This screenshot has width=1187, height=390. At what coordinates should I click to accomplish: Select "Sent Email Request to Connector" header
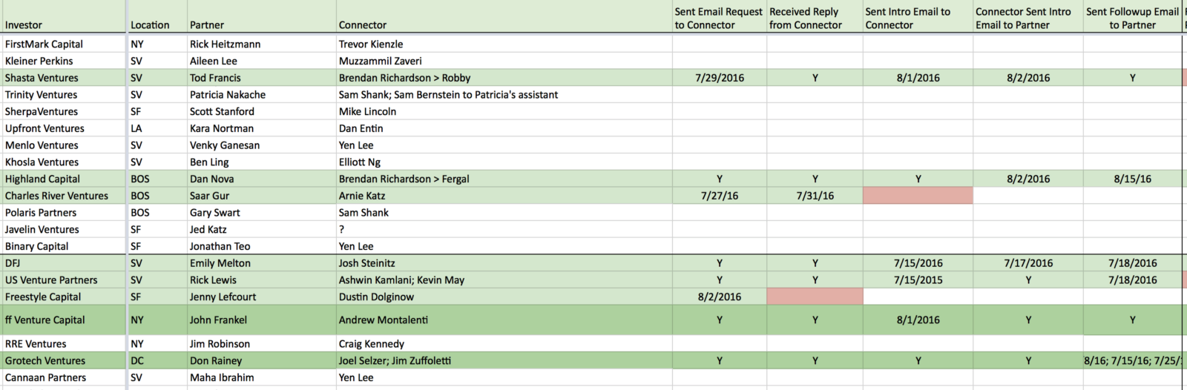tap(718, 19)
